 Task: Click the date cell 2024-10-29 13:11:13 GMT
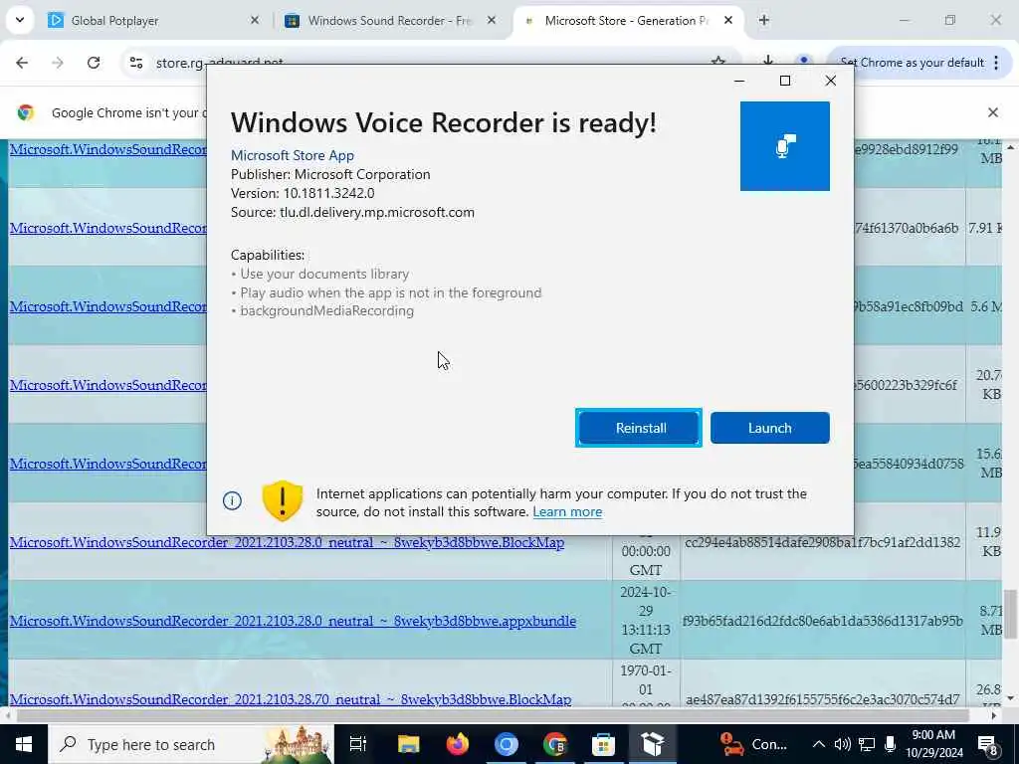coord(645,621)
